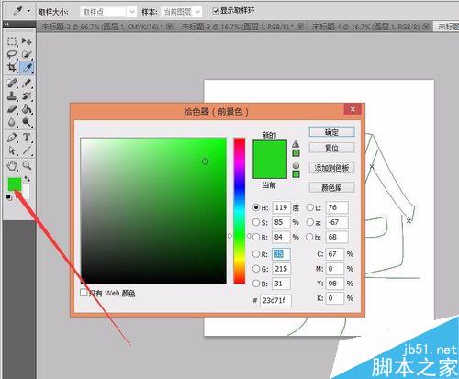Click the G value field showing 215
Image resolution: width=459 pixels, height=379 pixels.
click(x=281, y=269)
